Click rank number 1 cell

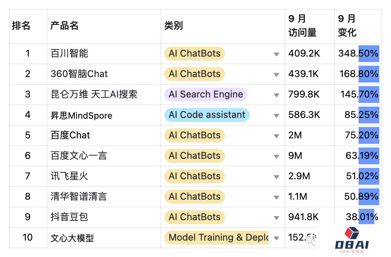coord(27,53)
